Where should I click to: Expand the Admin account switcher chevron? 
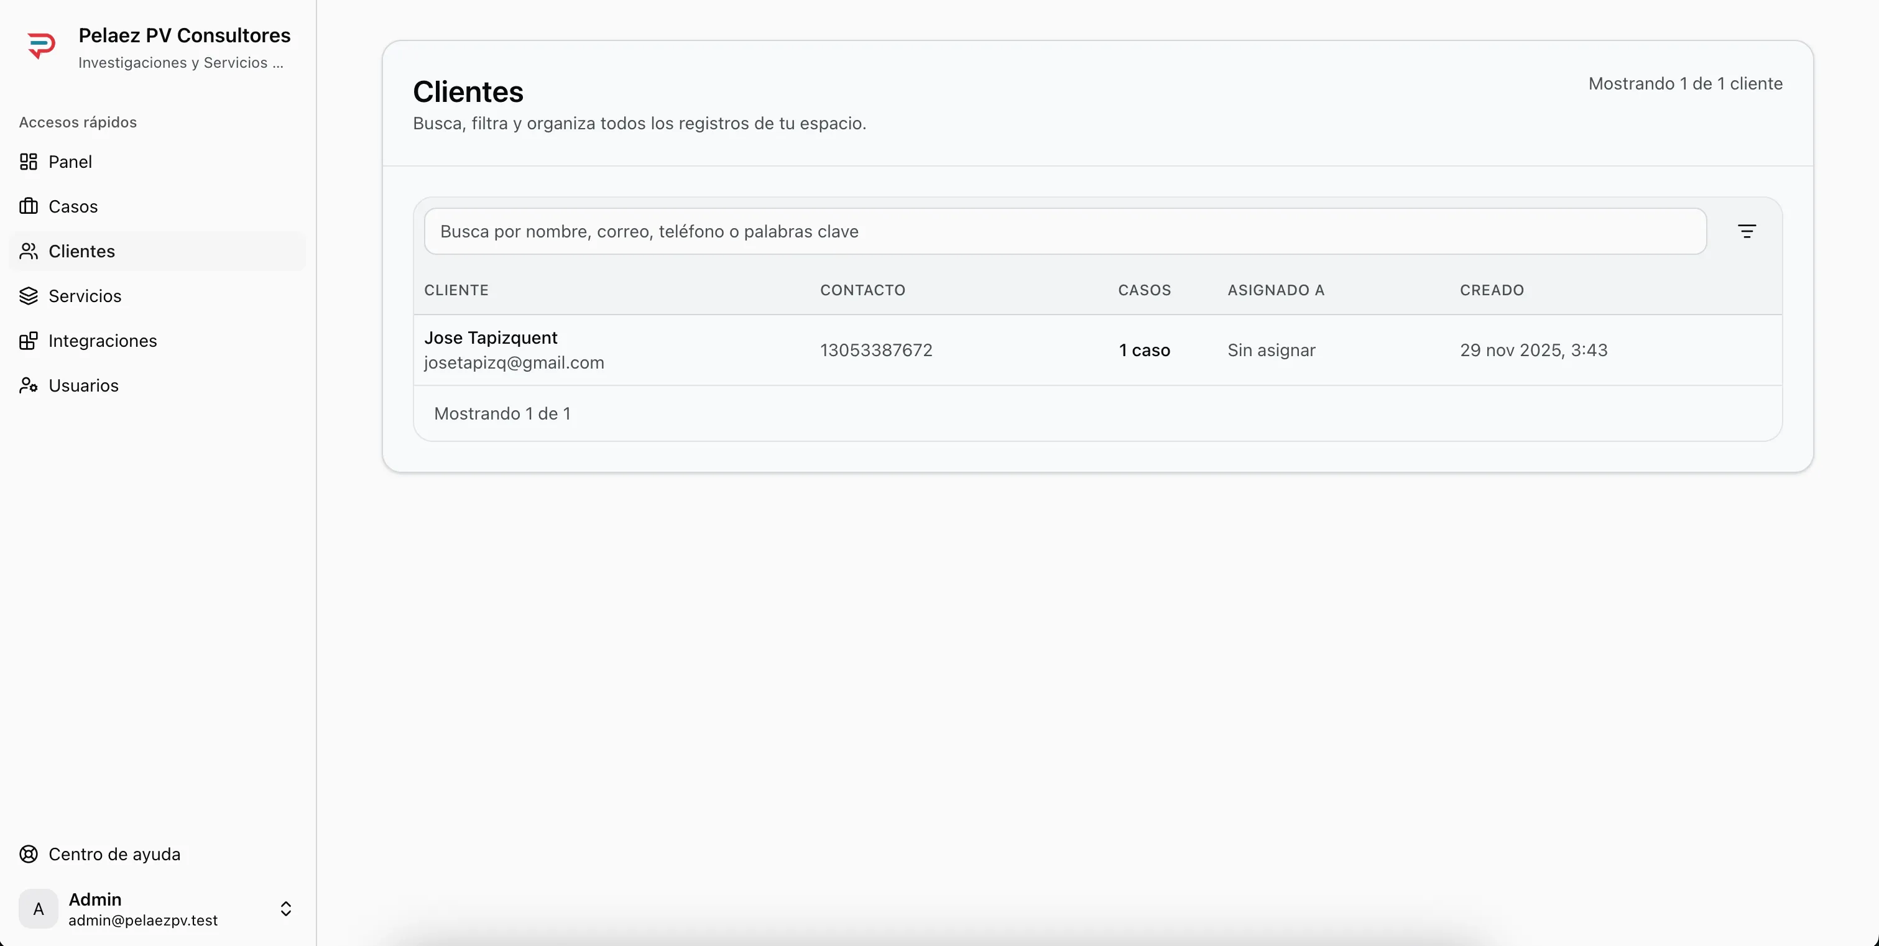point(286,908)
